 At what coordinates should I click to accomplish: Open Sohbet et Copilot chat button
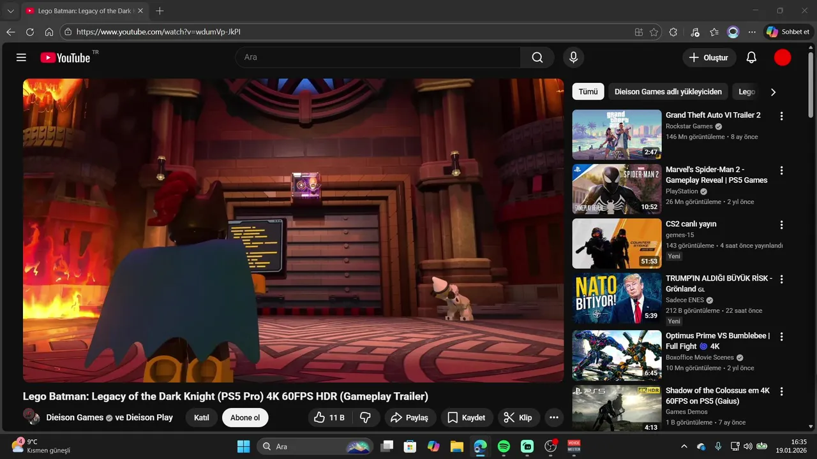[788, 32]
